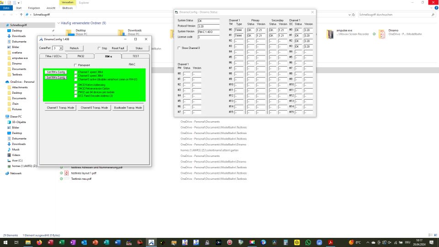Click the up arrow in Explorer navigation
Viewport: 439px width, 247px height.
coord(21,15)
